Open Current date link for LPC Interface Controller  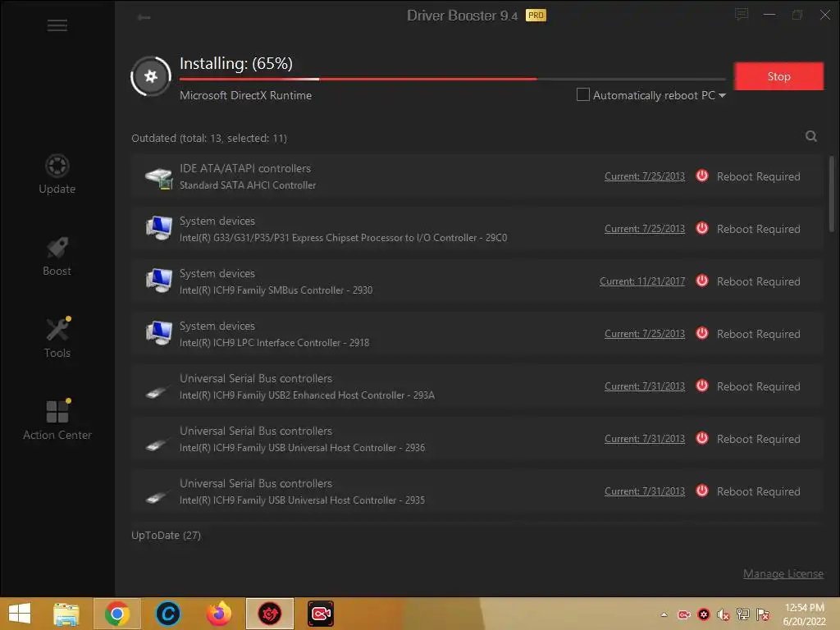pyautogui.click(x=645, y=334)
